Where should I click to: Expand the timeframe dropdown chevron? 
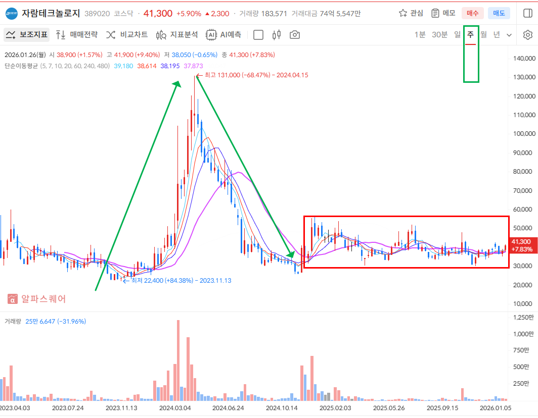(509, 35)
